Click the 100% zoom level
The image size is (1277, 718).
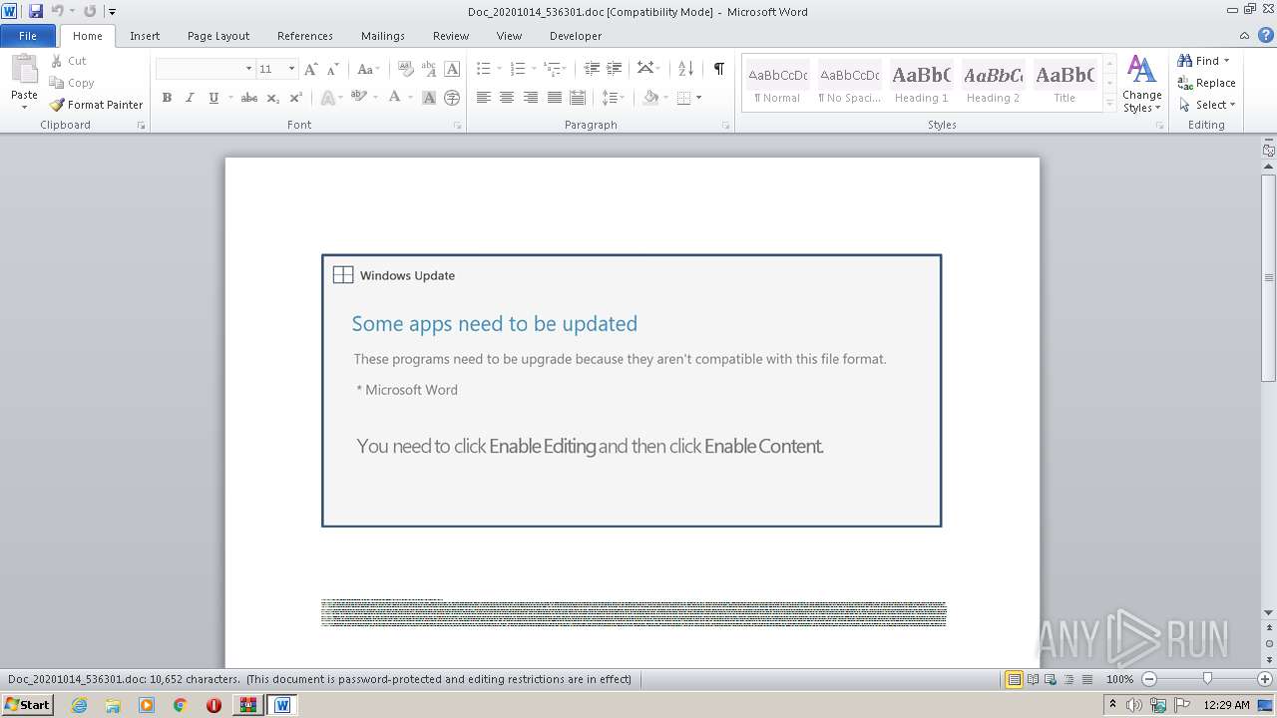point(1119,679)
